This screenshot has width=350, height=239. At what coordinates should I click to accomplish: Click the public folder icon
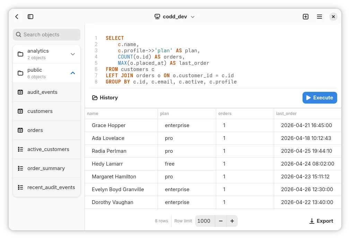[20, 73]
